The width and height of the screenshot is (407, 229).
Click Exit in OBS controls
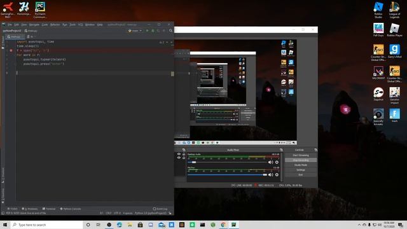pos(301,175)
